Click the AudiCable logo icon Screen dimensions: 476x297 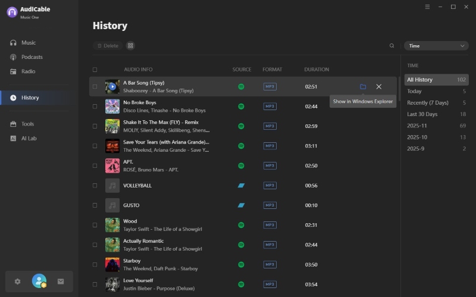coord(12,12)
